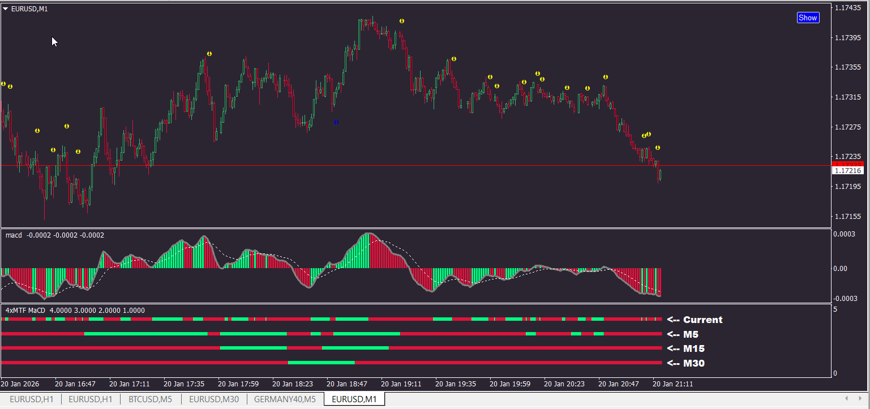Click the 1.17155 price on the scale
The image size is (870, 409).
[848, 217]
